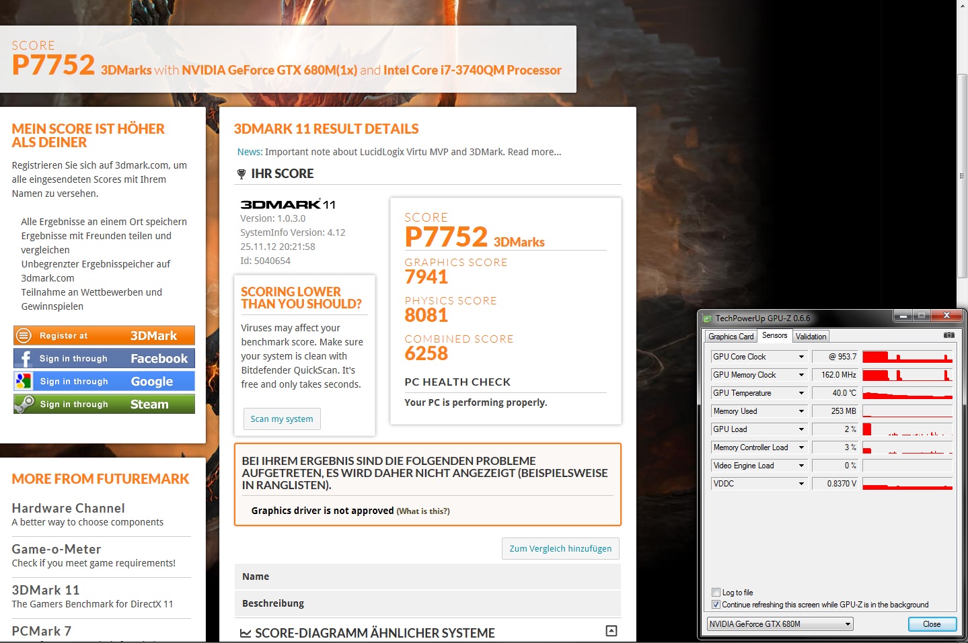Image resolution: width=968 pixels, height=643 pixels.
Task: Click the 3DMARK 11 logo
Action: click(x=287, y=204)
